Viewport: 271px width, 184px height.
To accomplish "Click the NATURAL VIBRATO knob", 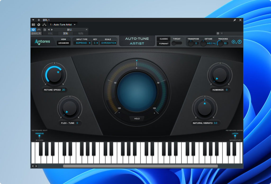I will [205, 108].
